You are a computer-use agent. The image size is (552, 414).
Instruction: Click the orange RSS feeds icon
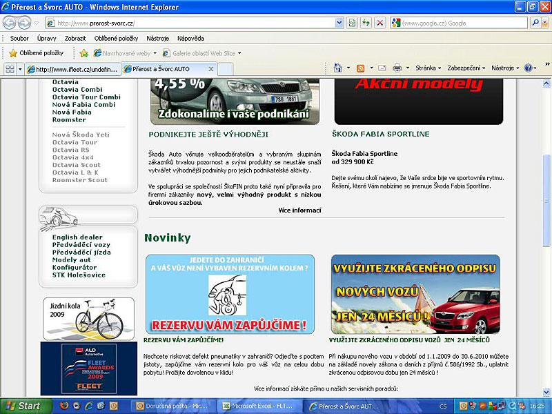click(x=360, y=68)
